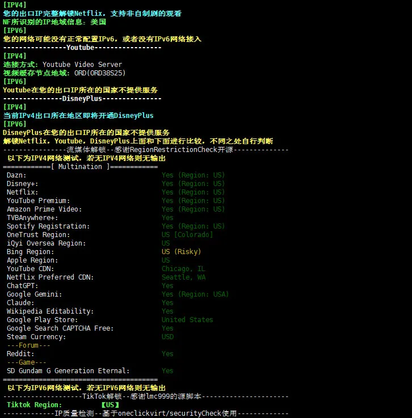Image resolution: width=412 pixels, height=418 pixels.
Task: Select the 'Reddit:' label
Action: click(20, 354)
